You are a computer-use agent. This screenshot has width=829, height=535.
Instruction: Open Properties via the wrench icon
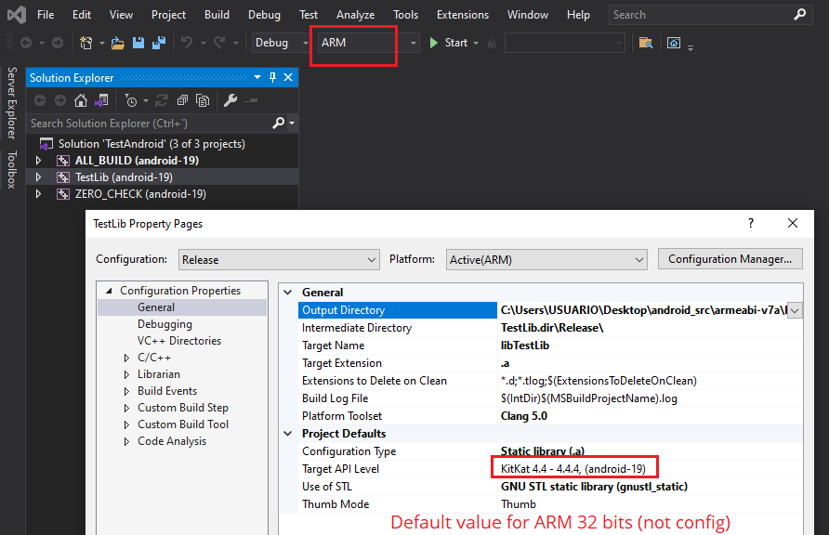click(x=230, y=100)
